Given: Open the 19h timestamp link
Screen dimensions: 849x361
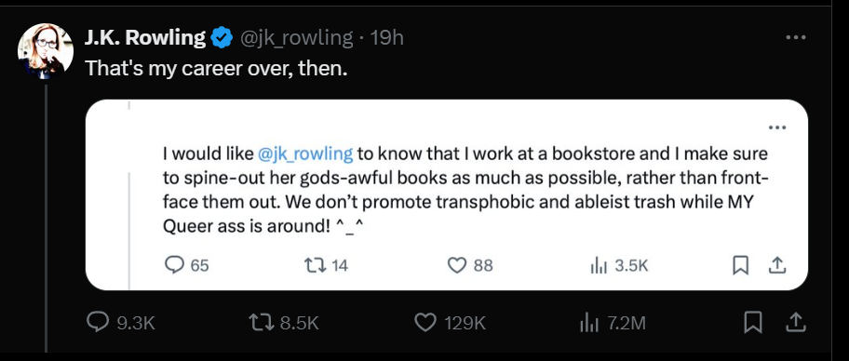Looking at the screenshot, I should [x=386, y=38].
